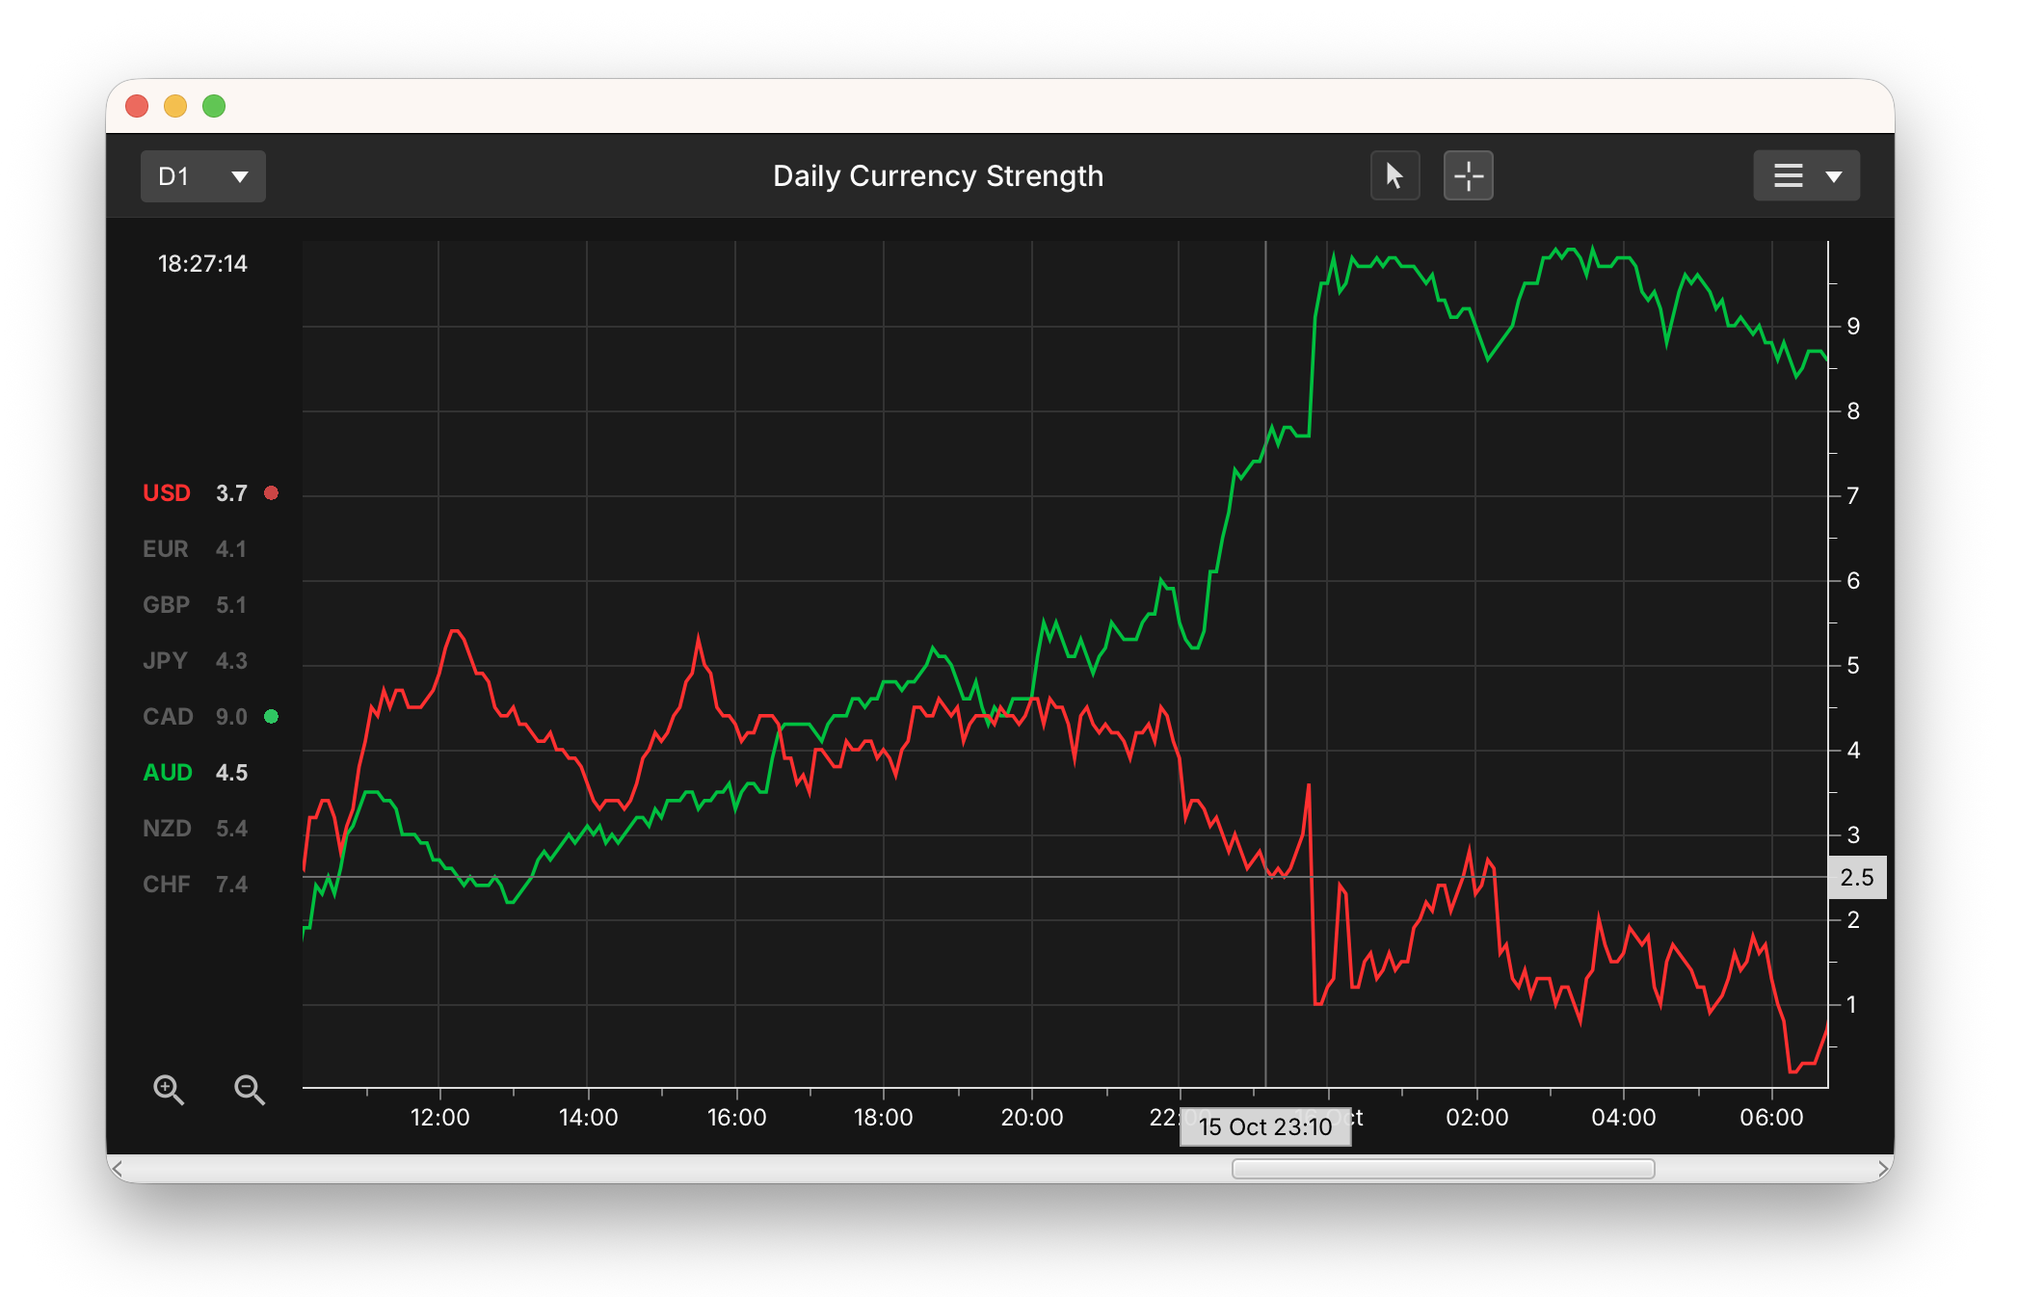
Task: Toggle the CAD currency line
Action: pyautogui.click(x=195, y=717)
